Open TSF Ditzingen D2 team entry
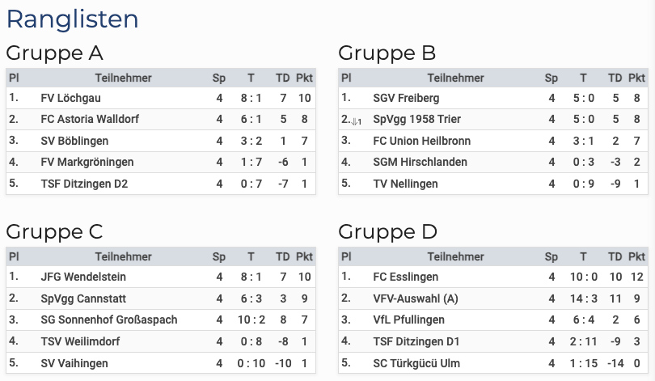This screenshot has height=381, width=655. (84, 184)
